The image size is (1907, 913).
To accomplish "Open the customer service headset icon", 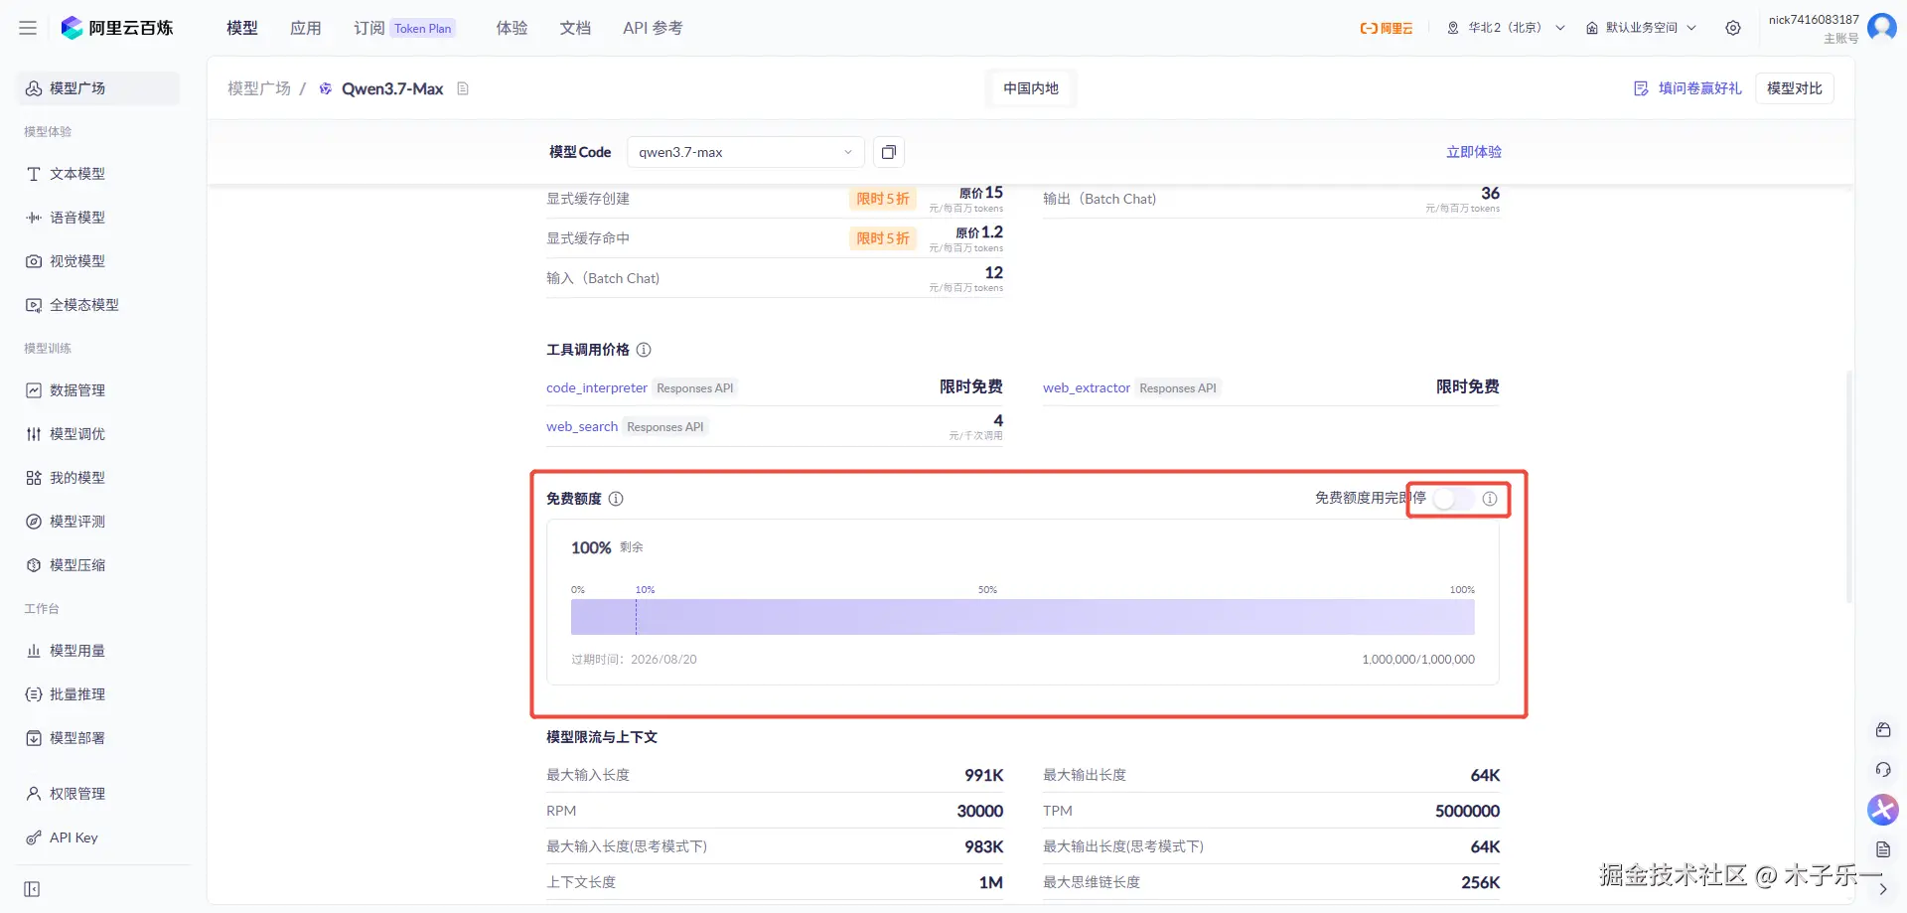I will click(x=1883, y=770).
